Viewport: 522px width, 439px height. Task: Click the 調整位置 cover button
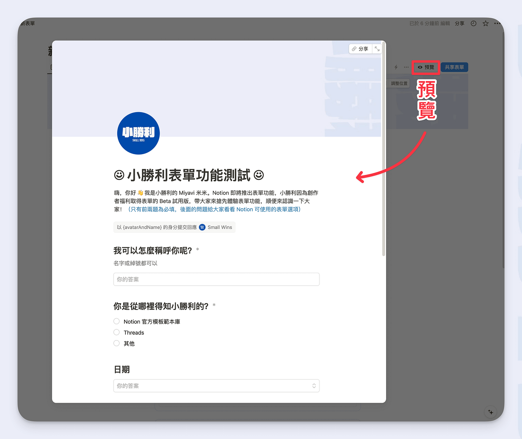pos(399,83)
